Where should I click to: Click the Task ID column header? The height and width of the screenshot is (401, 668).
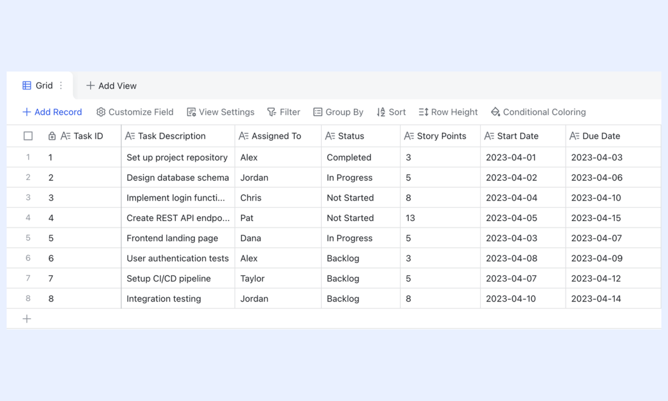point(83,136)
